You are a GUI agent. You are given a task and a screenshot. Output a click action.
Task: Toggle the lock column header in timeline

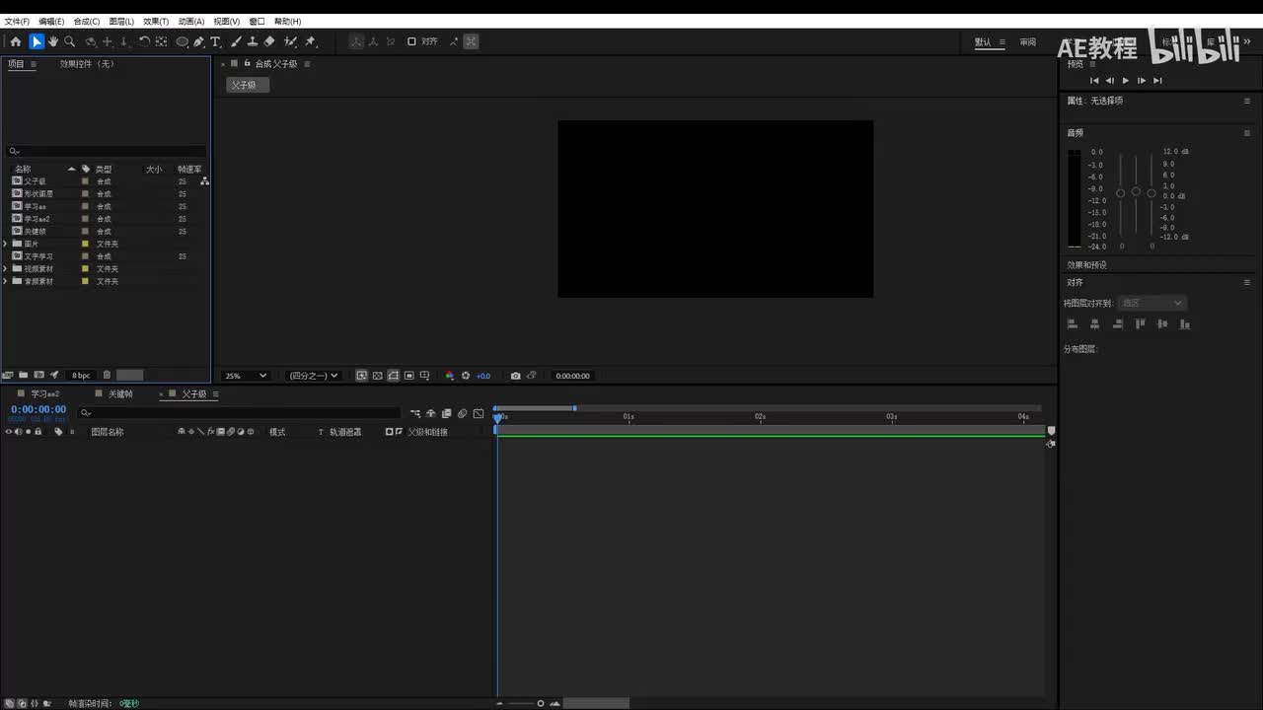click(x=38, y=432)
